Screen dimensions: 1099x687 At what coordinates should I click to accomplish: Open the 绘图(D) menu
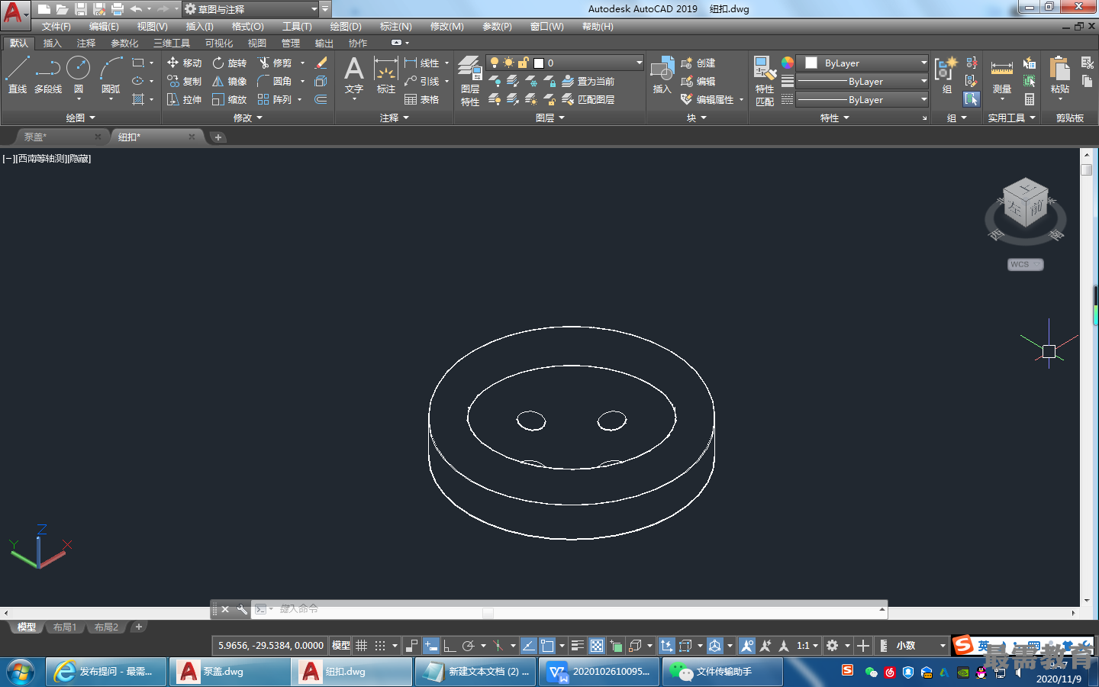pyautogui.click(x=346, y=27)
